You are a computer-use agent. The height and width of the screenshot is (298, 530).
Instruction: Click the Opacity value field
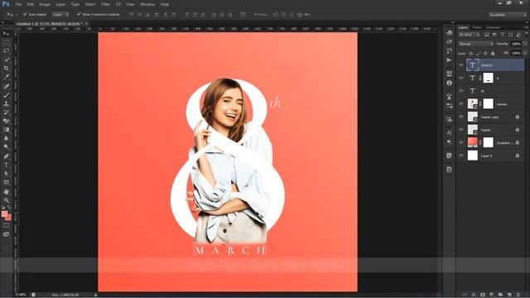516,44
